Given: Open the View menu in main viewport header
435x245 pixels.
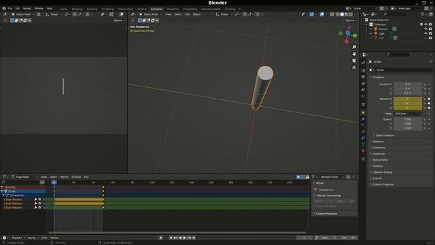Looking at the screenshot, I should pos(168,14).
